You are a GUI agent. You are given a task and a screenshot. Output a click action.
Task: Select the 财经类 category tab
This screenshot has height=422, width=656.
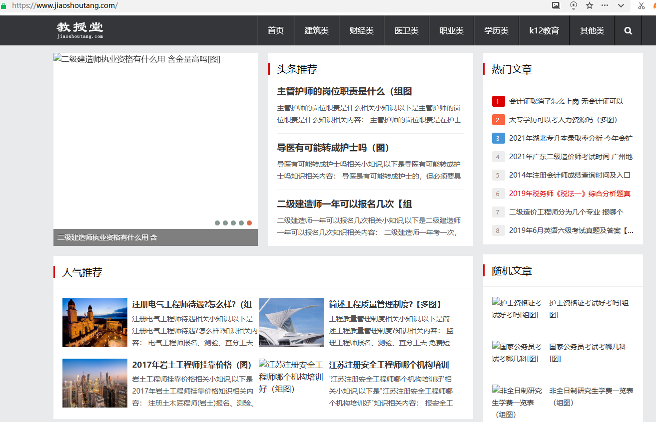tap(361, 30)
